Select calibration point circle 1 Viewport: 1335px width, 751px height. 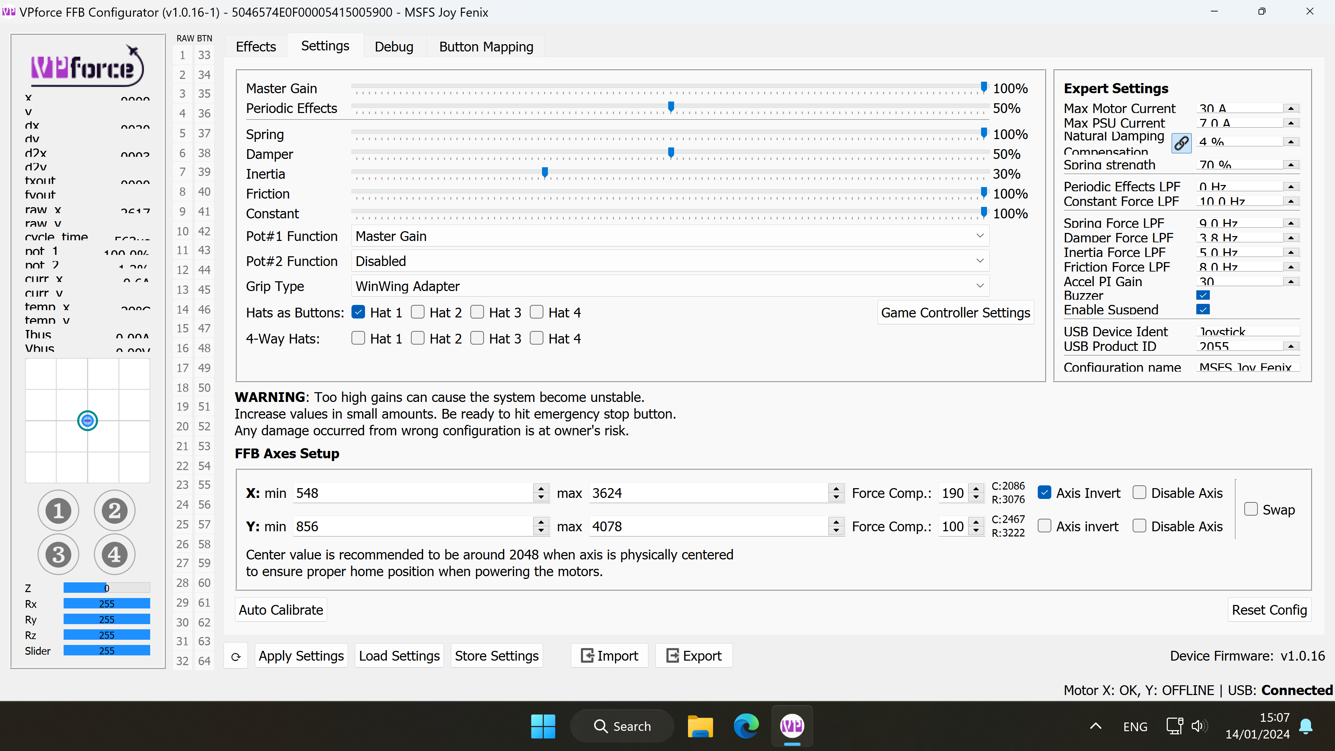[x=58, y=510]
